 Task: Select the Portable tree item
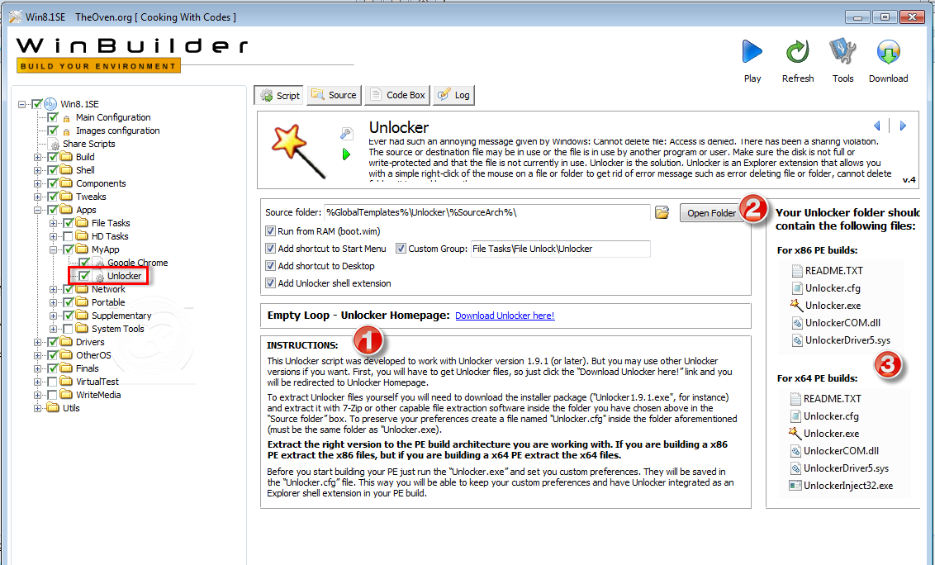coord(108,302)
